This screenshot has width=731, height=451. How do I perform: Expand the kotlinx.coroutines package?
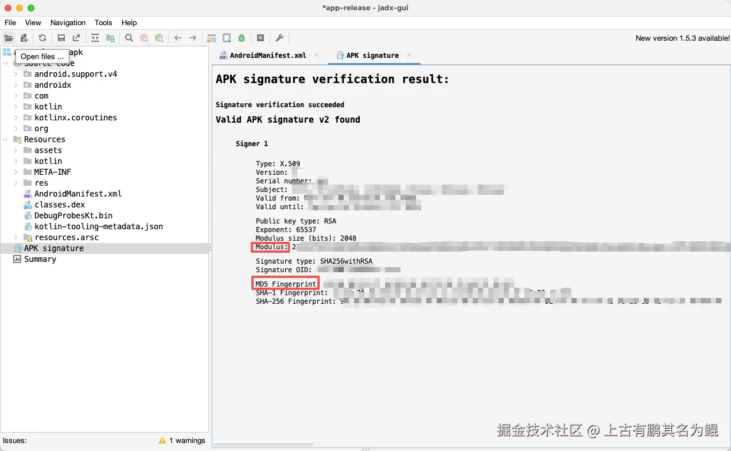(x=16, y=117)
